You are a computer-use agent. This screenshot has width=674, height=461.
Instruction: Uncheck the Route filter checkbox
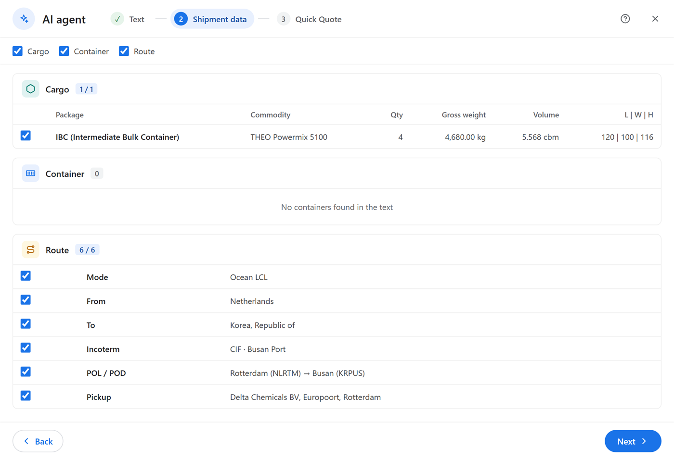[x=124, y=51]
